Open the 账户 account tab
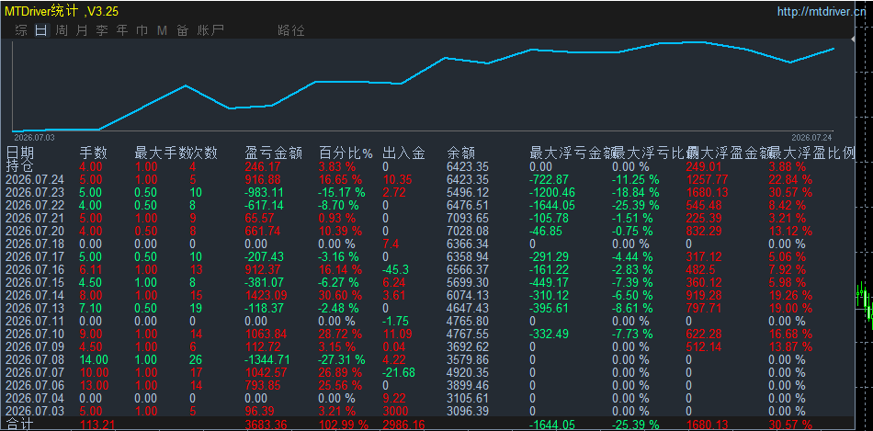This screenshot has height=431, width=873. [x=210, y=30]
